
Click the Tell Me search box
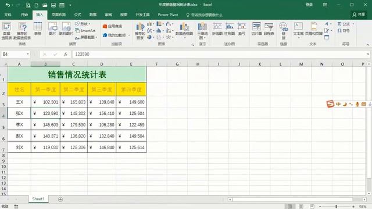point(205,15)
